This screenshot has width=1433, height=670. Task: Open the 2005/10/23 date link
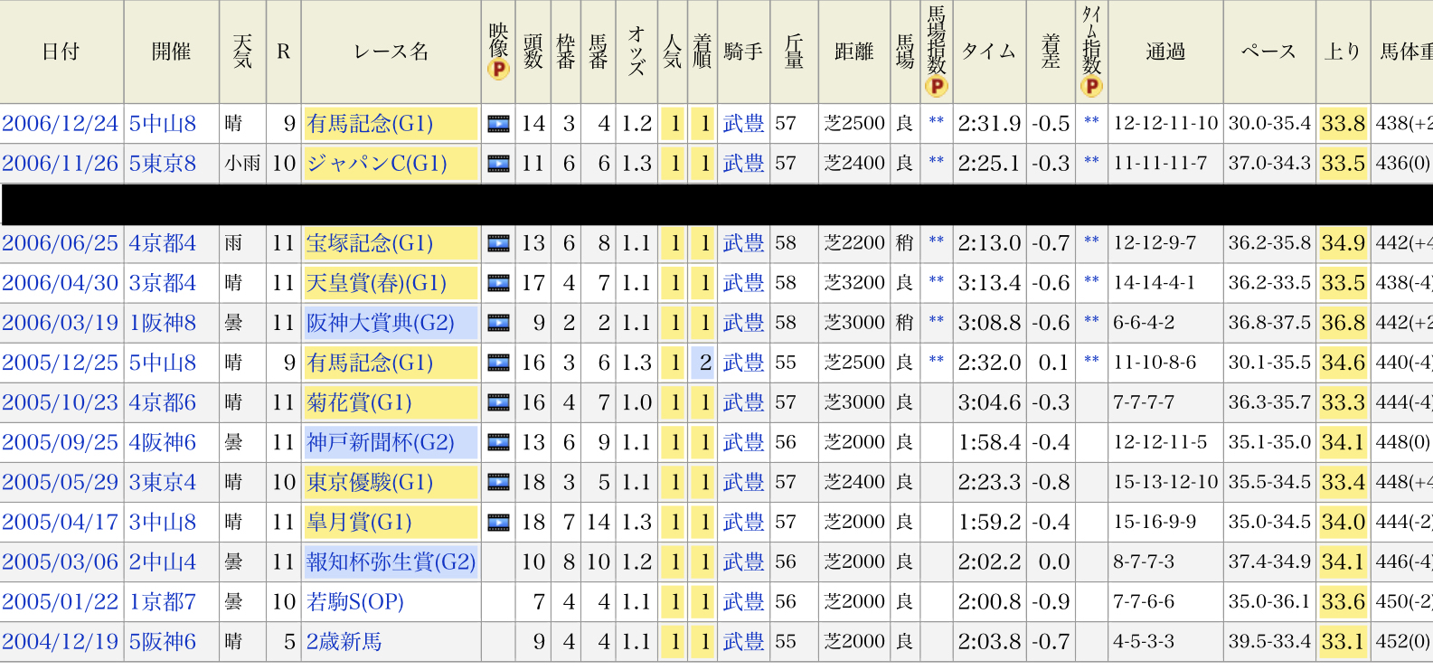click(x=61, y=402)
